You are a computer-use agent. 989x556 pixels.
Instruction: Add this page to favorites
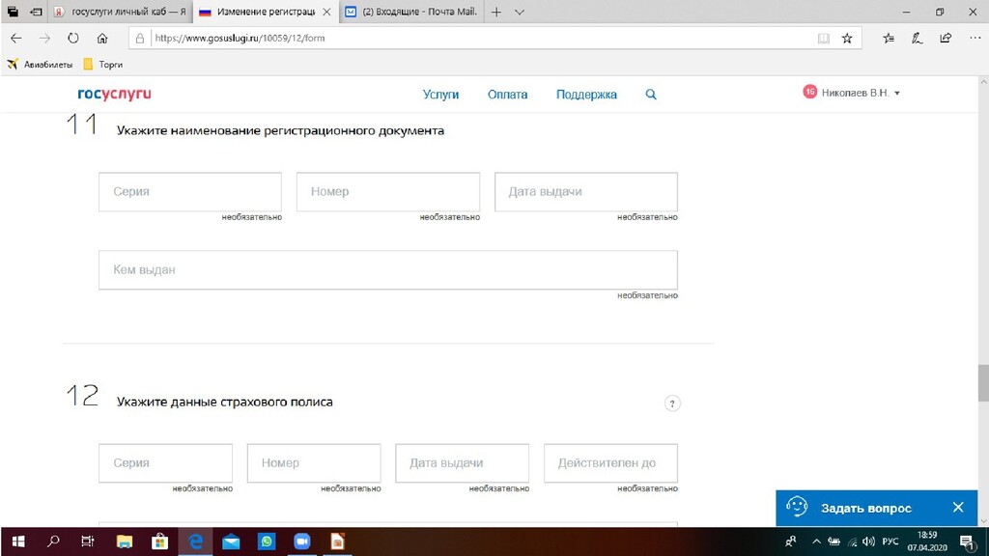847,39
